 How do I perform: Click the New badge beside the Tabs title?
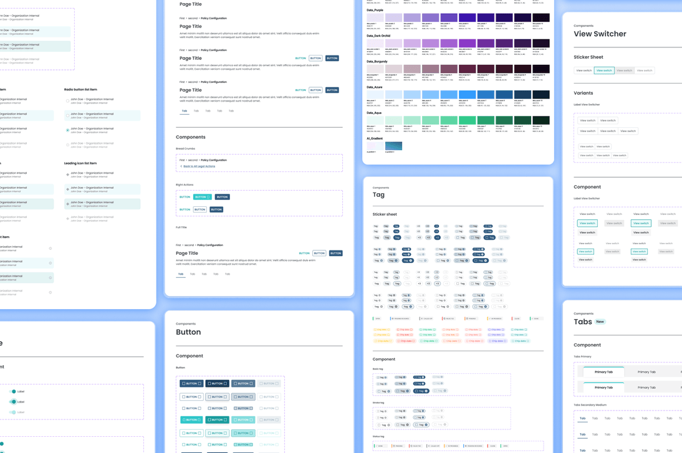(x=600, y=322)
